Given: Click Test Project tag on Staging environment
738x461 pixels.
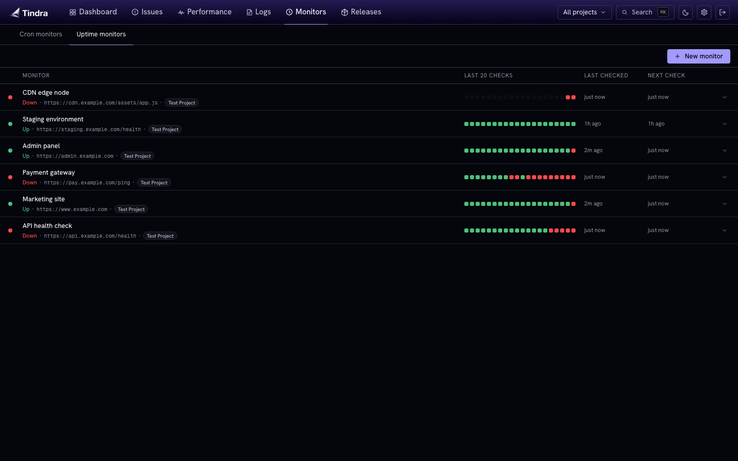Looking at the screenshot, I should click(x=165, y=130).
